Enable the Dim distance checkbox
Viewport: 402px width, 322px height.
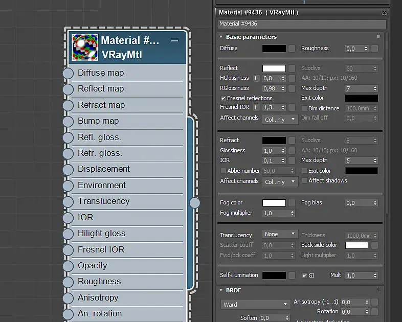tap(305, 108)
